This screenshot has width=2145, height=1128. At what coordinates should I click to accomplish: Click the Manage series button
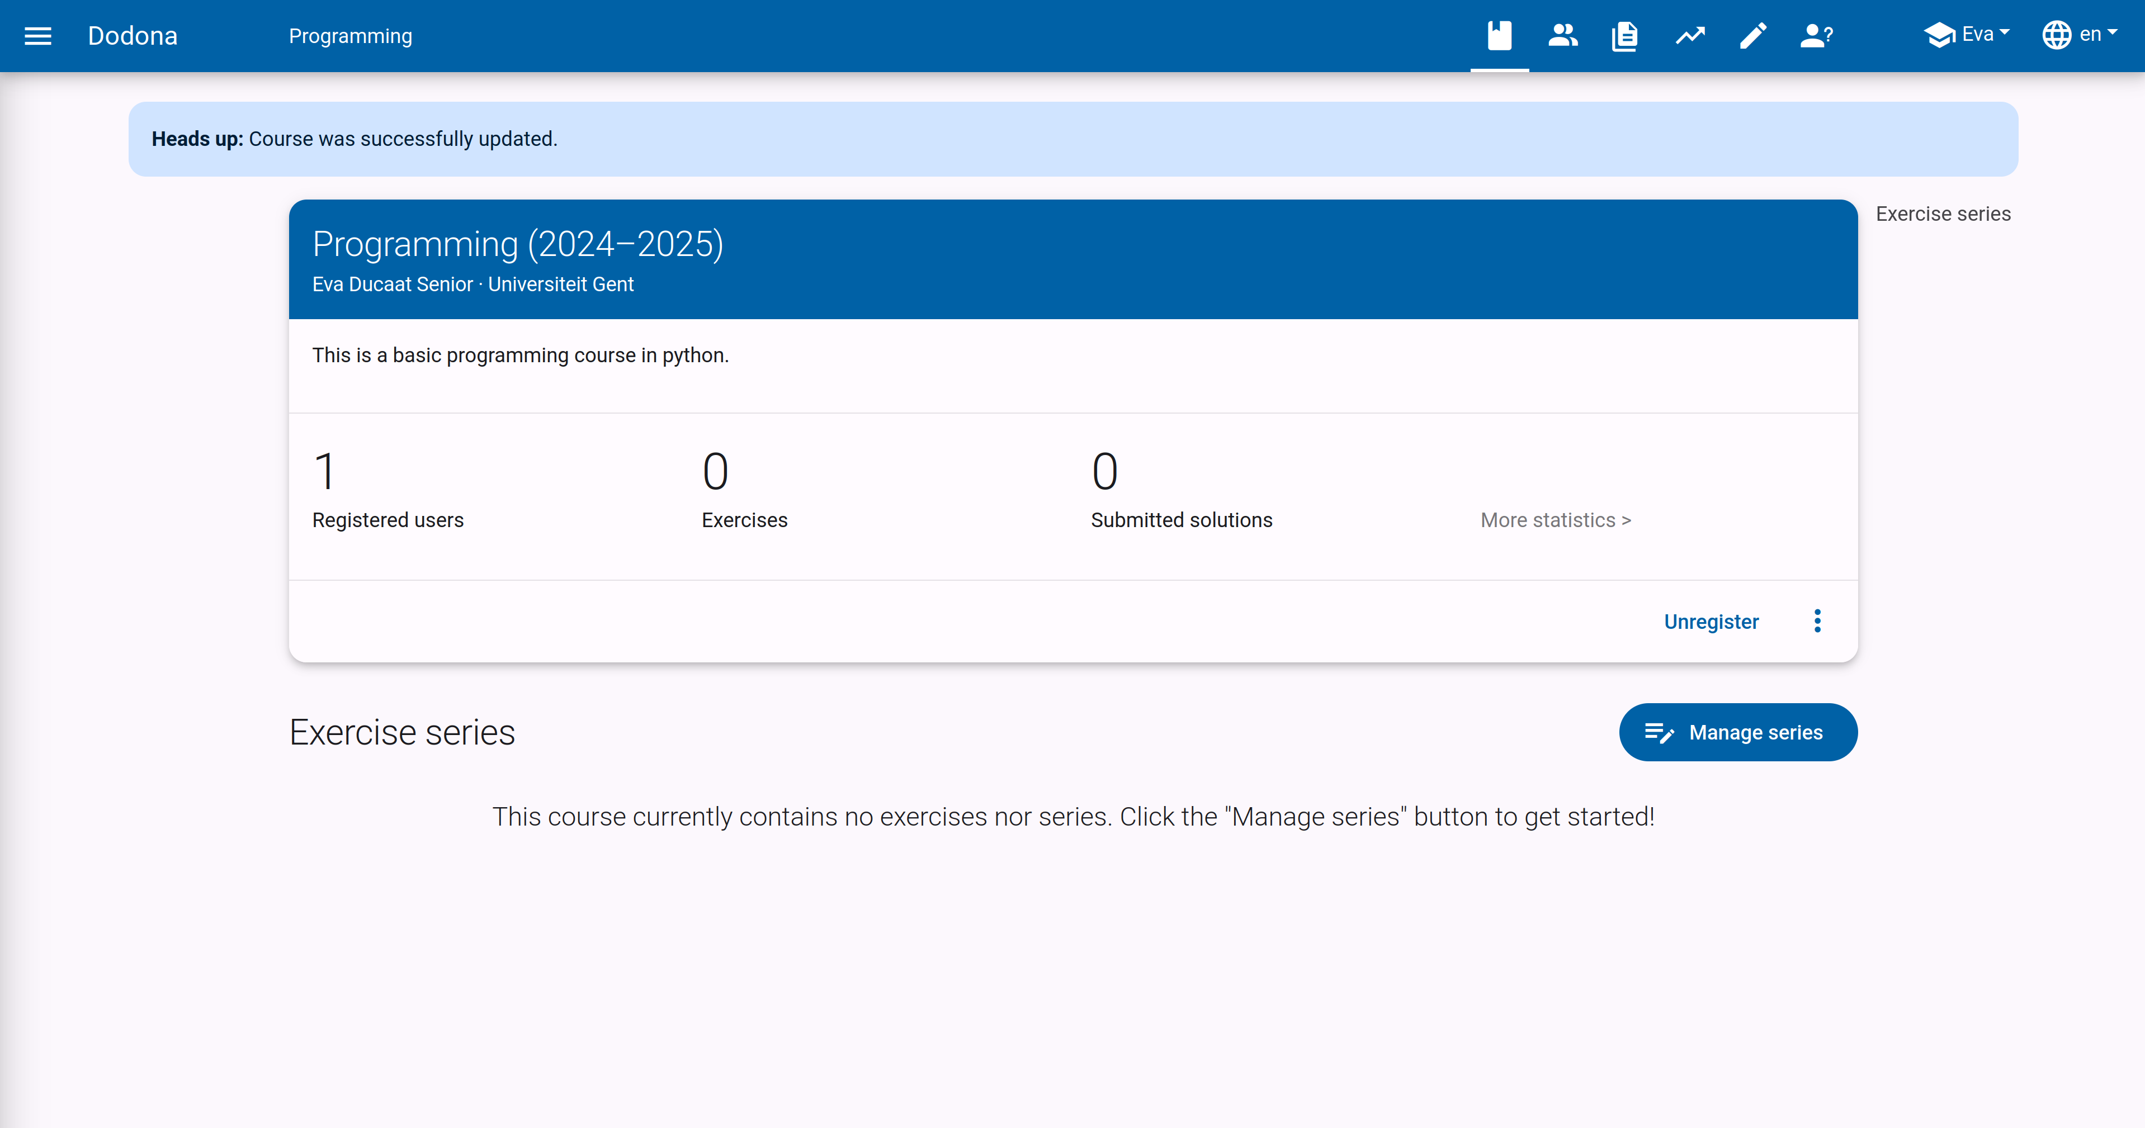1738,733
